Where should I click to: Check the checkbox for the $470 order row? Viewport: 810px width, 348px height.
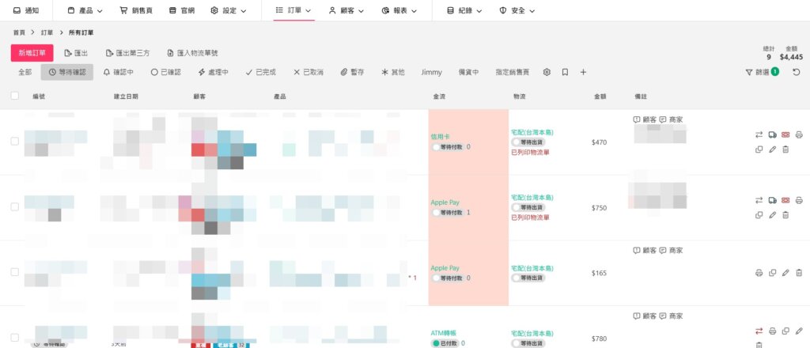click(x=15, y=141)
